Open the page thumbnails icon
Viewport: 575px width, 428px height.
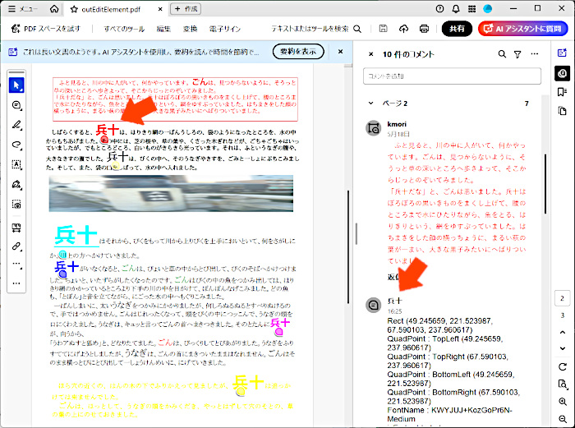(x=562, y=111)
